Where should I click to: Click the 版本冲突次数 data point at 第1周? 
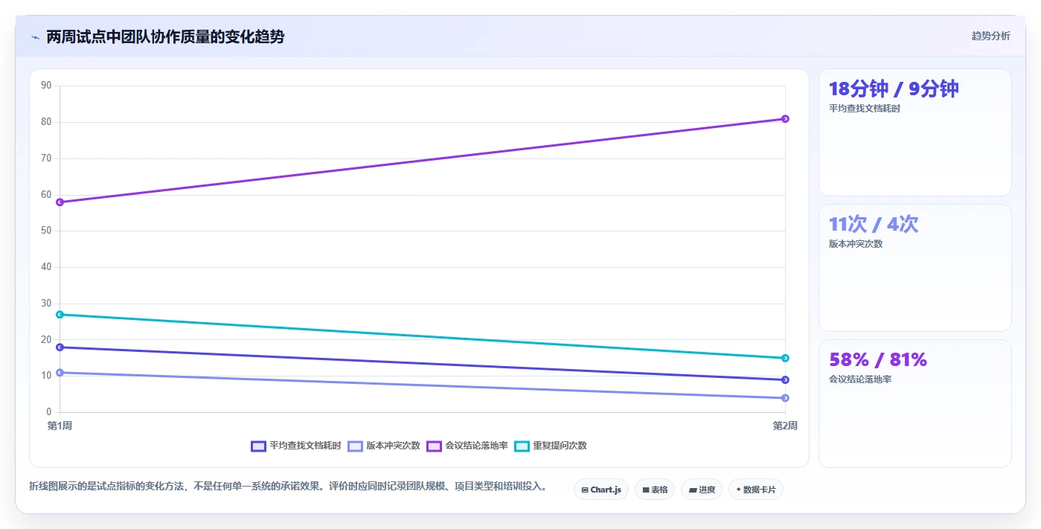(x=60, y=373)
